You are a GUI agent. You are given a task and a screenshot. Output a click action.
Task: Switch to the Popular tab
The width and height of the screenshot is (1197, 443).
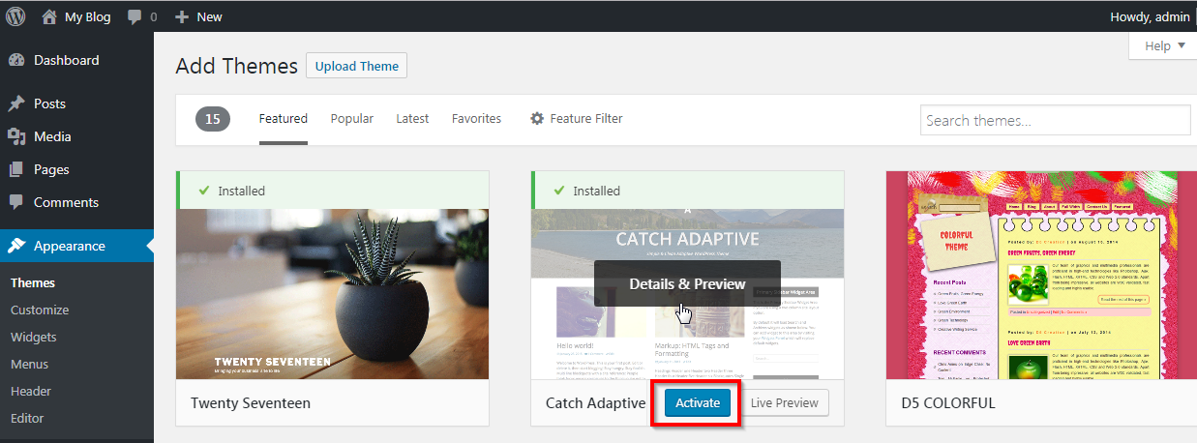[x=352, y=119]
